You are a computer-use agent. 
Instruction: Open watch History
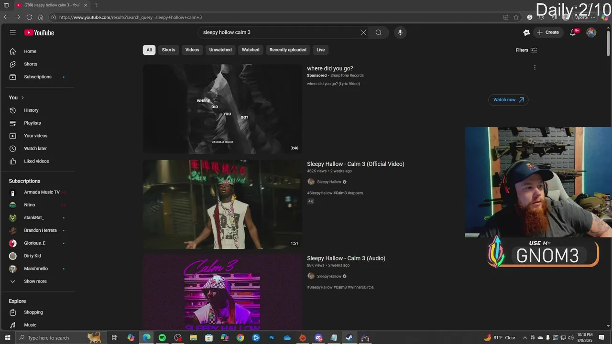tap(40, 110)
